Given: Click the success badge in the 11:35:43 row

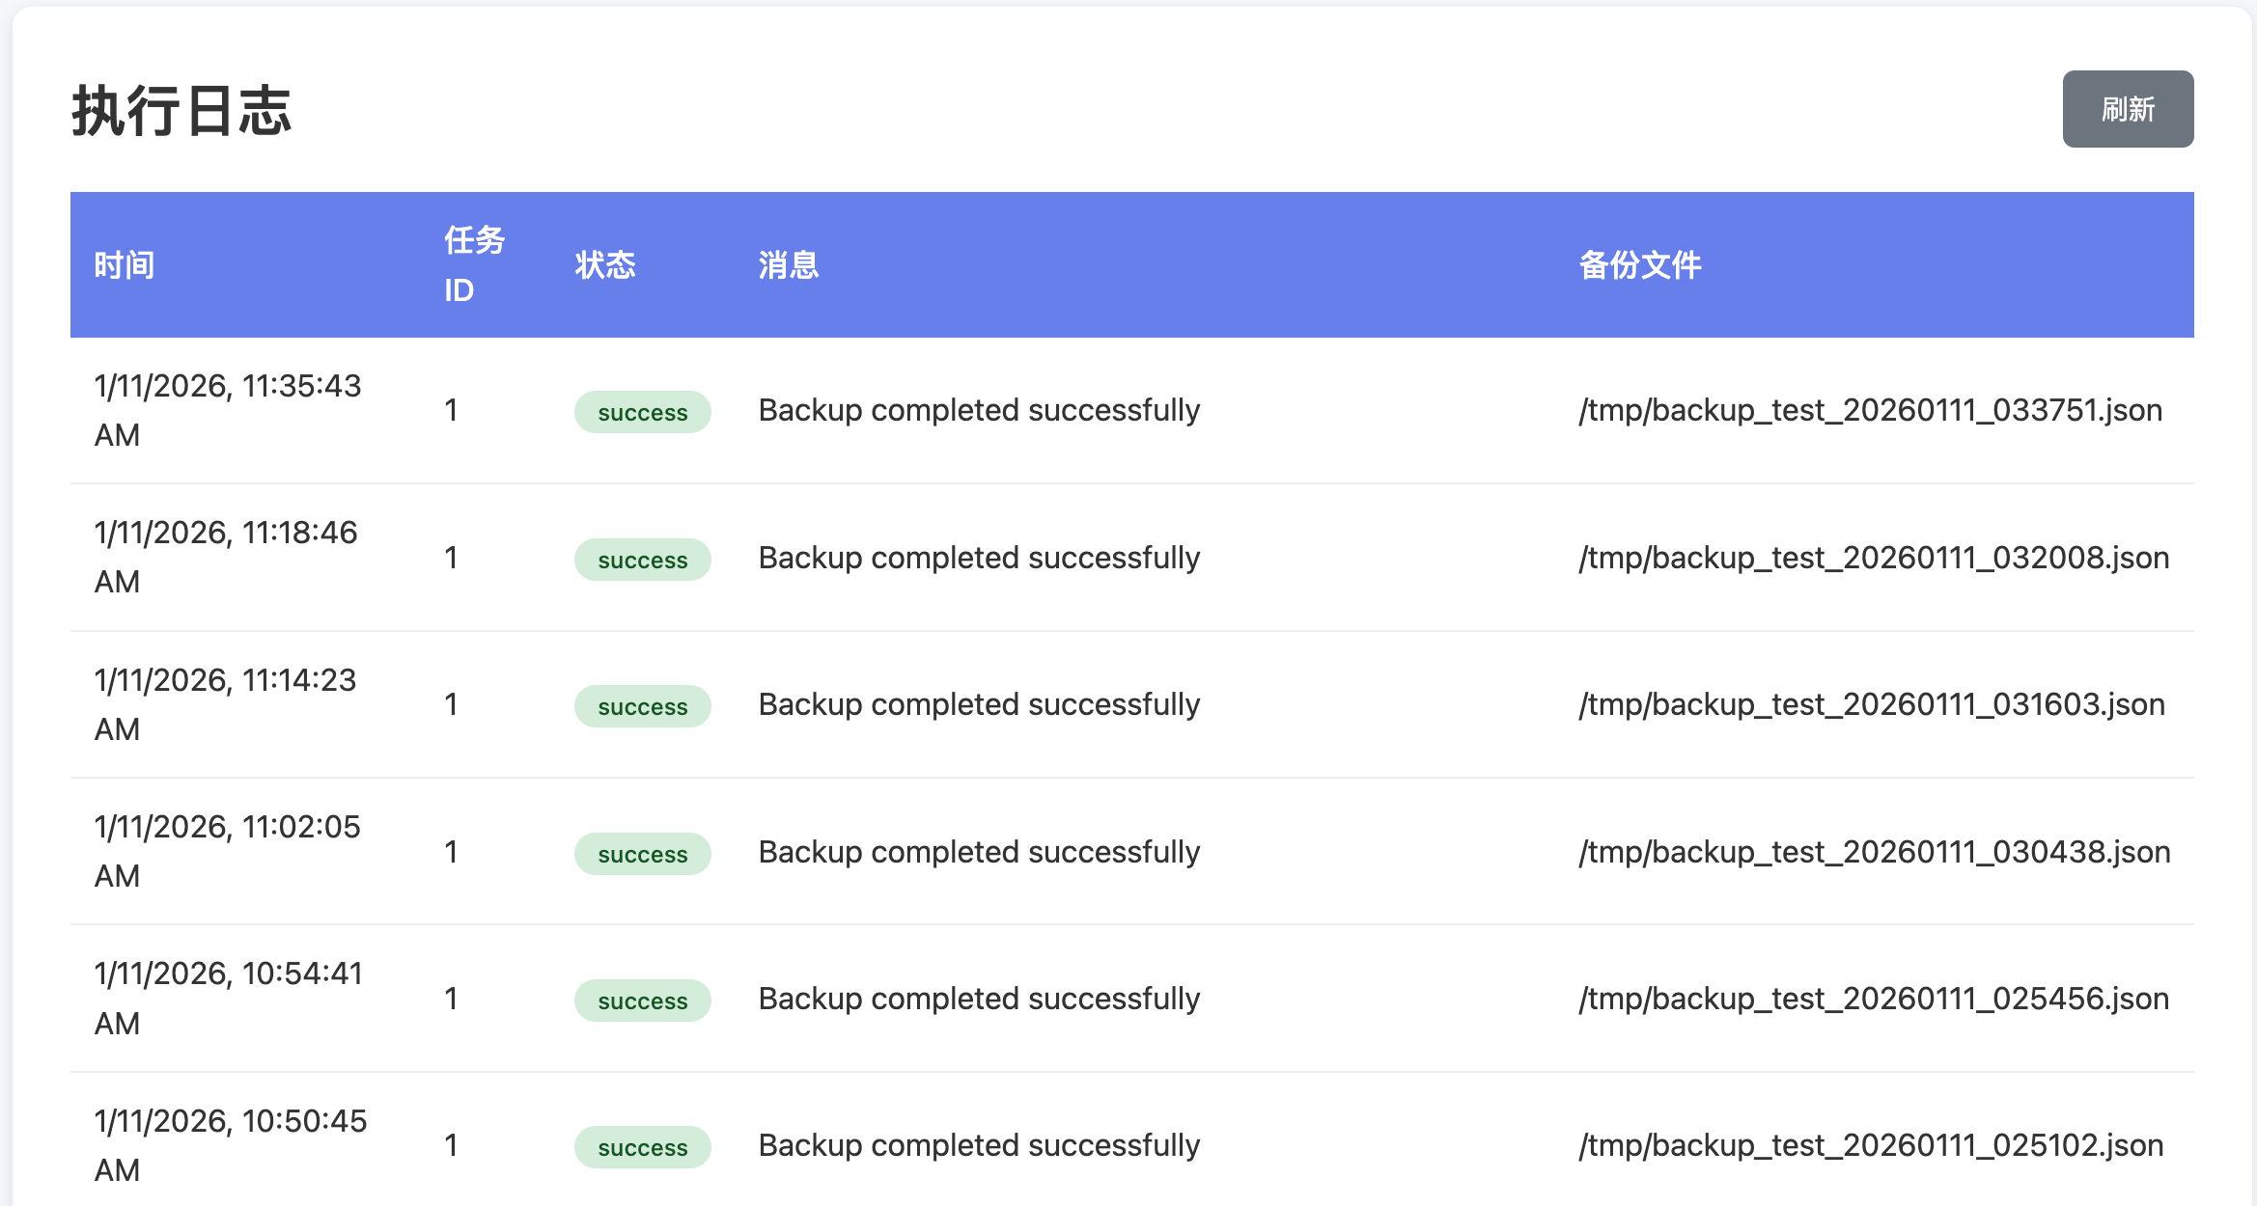Looking at the screenshot, I should coord(643,412).
